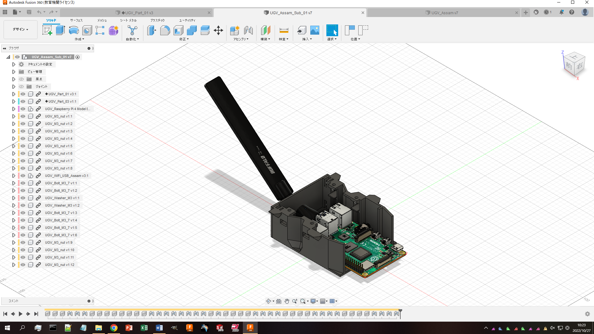The image size is (594, 334).
Task: Expand the ドキュメントの設定 node
Action: pyautogui.click(x=14, y=64)
